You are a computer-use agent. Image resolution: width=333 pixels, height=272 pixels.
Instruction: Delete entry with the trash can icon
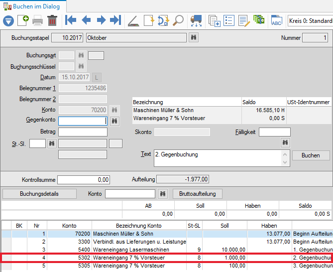[x=52, y=20]
